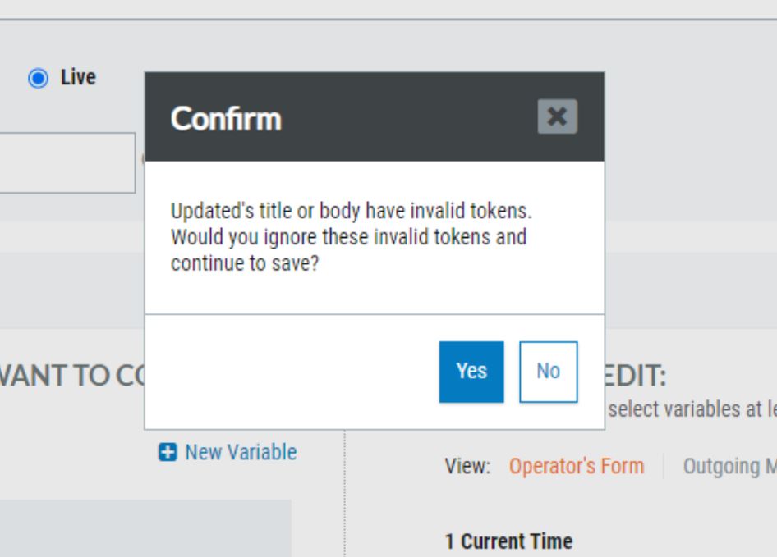Viewport: 777px width, 557px height.
Task: Click the WANT TO CO heading text
Action: pos(72,376)
